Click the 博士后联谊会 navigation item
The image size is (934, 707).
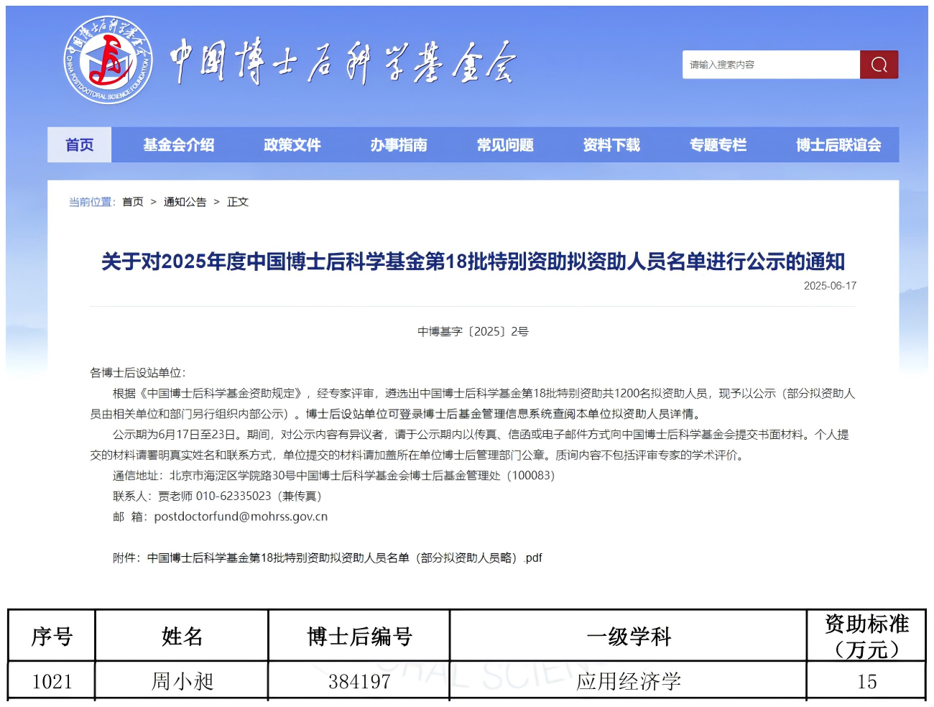[x=838, y=145]
